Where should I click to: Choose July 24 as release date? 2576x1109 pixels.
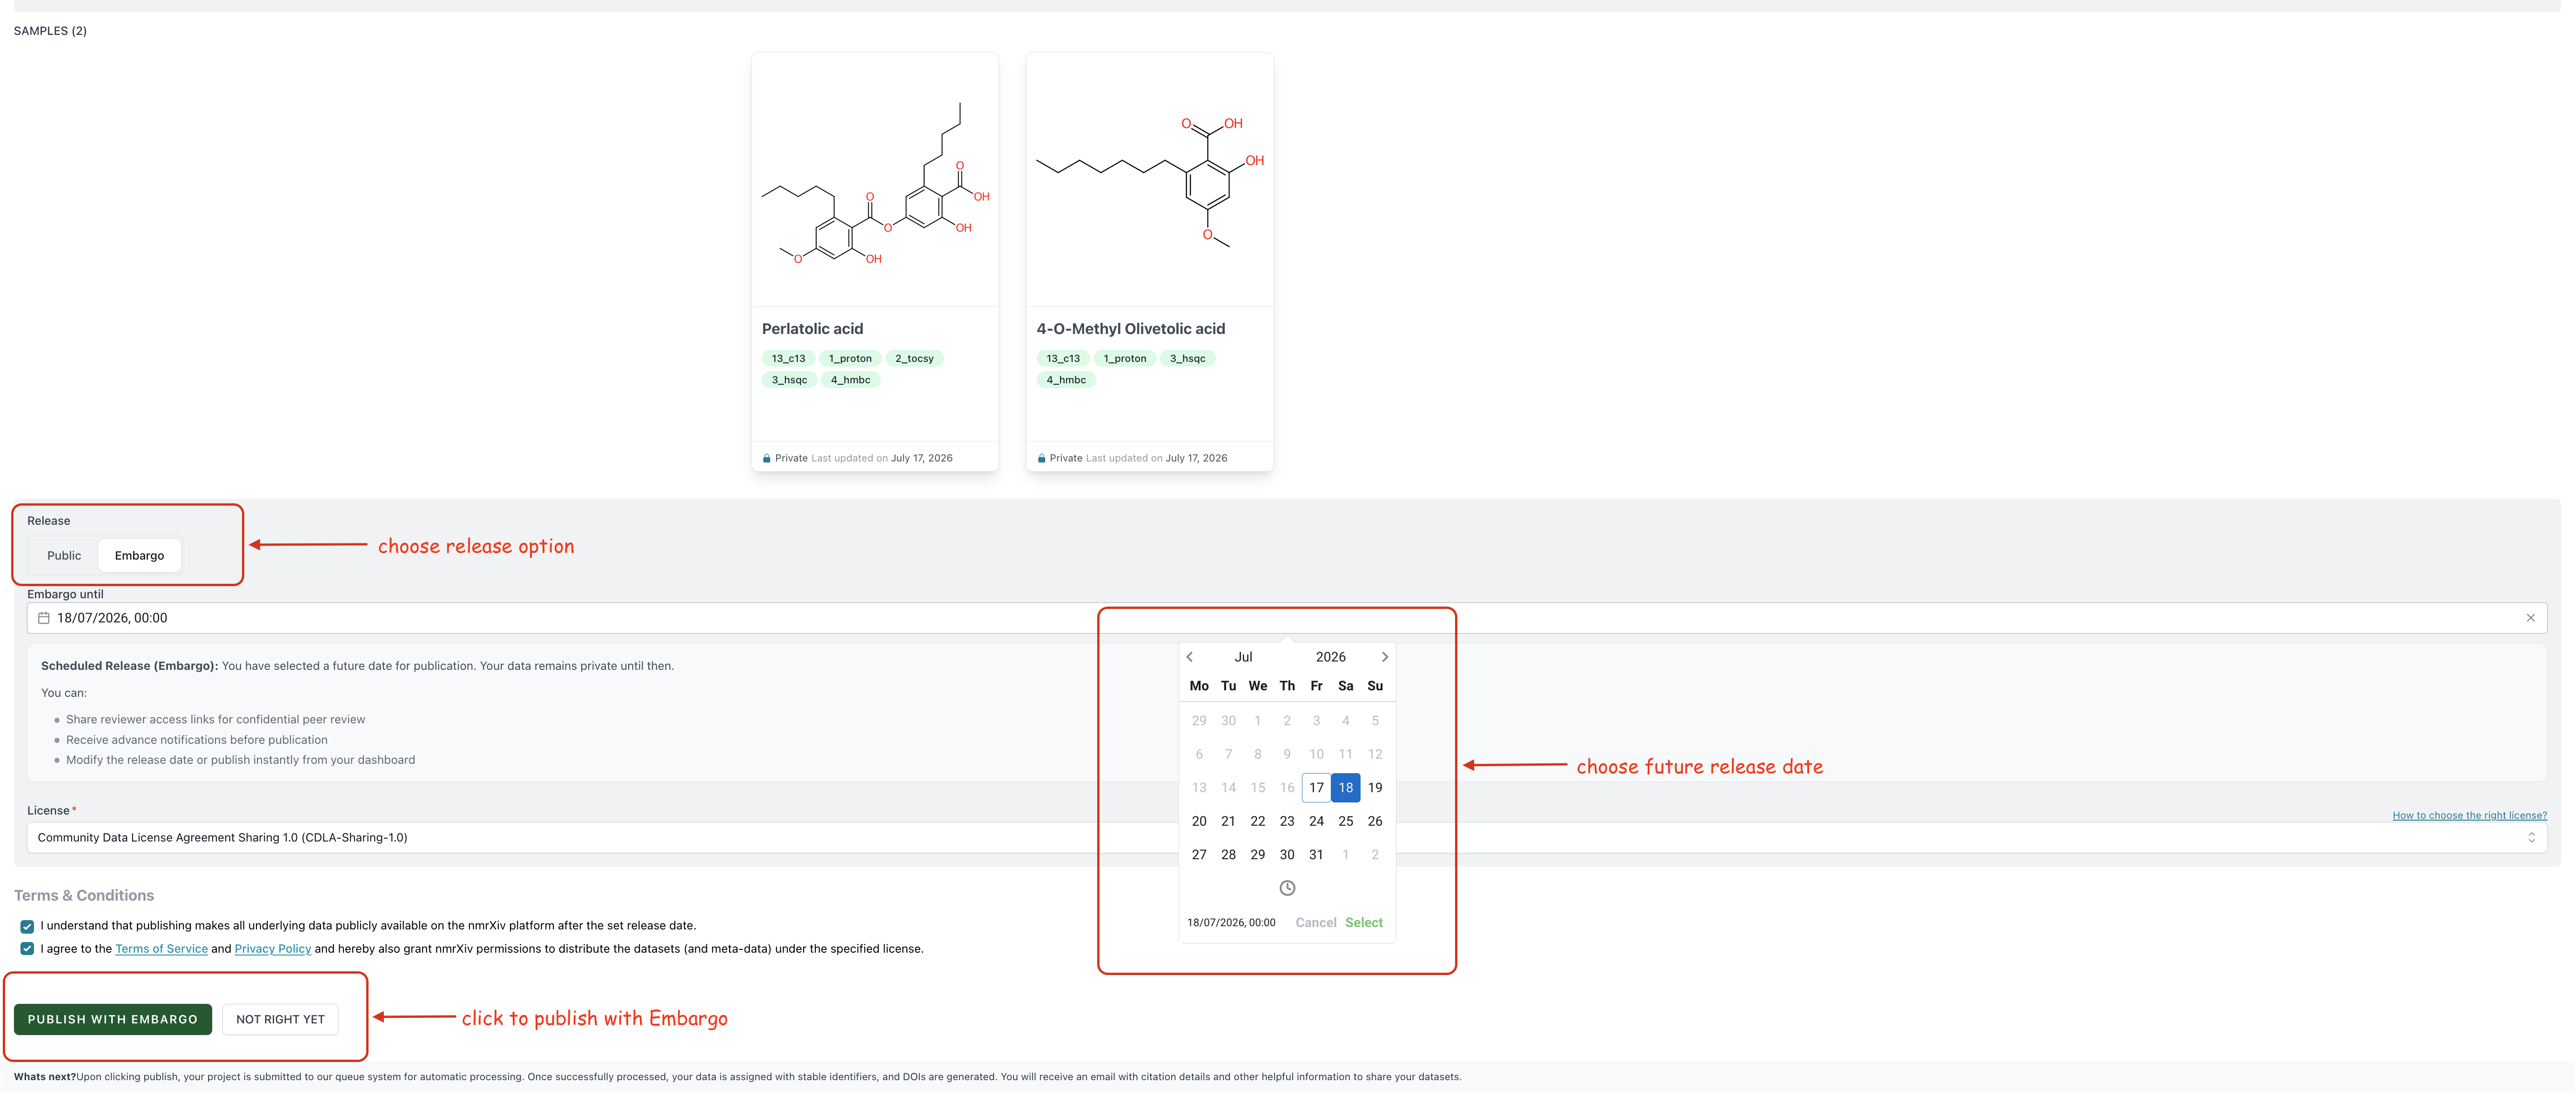(1316, 821)
